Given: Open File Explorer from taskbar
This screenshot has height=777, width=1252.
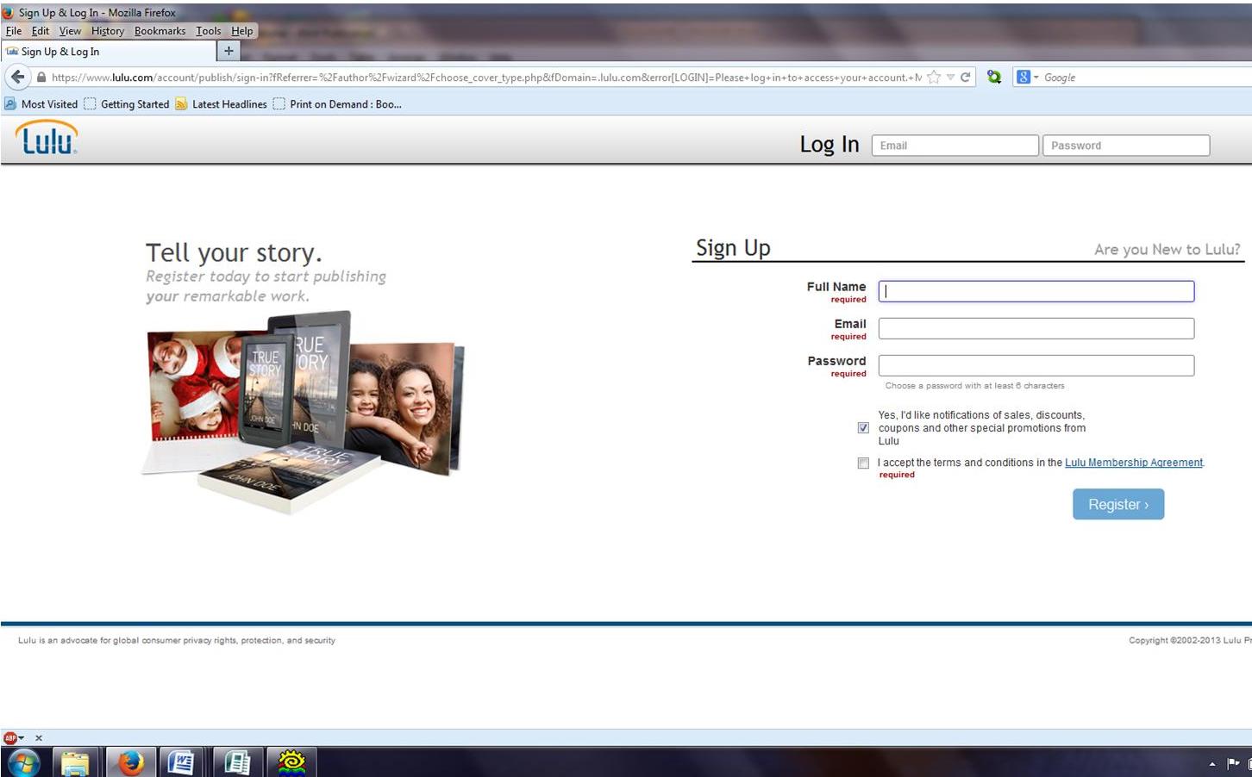Looking at the screenshot, I should pos(75,762).
